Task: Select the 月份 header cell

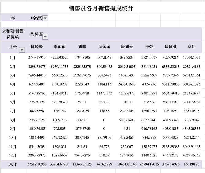Action: click(x=13, y=47)
